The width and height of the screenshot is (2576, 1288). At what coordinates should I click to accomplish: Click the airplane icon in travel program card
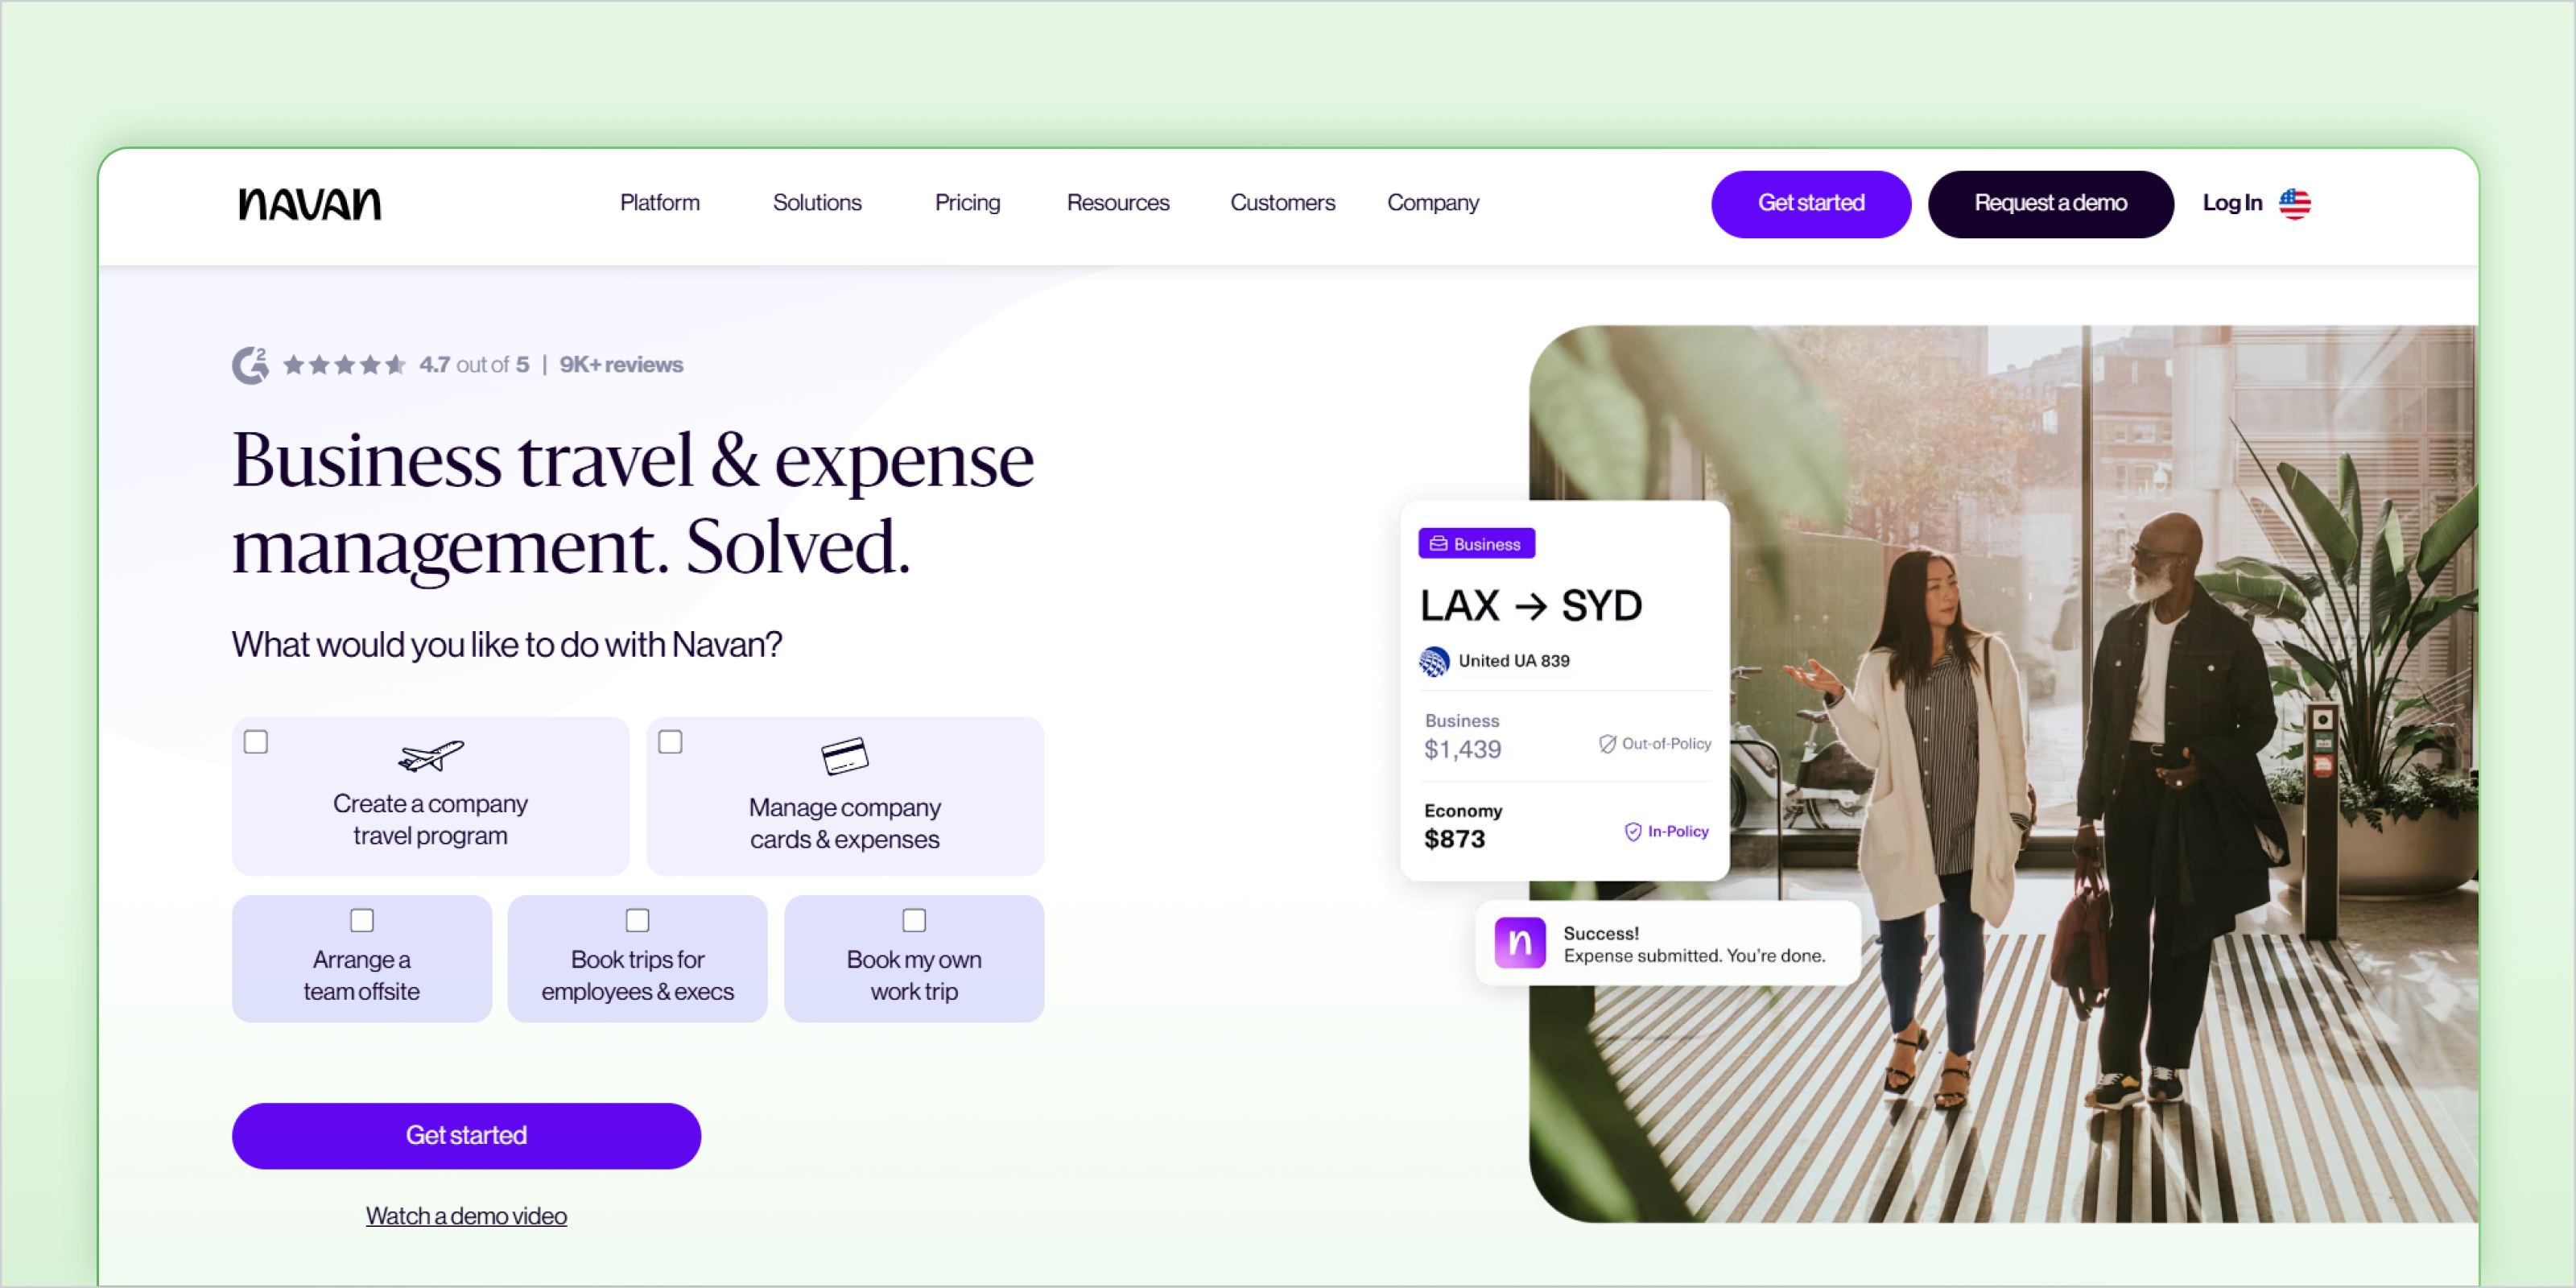pyautogui.click(x=431, y=756)
